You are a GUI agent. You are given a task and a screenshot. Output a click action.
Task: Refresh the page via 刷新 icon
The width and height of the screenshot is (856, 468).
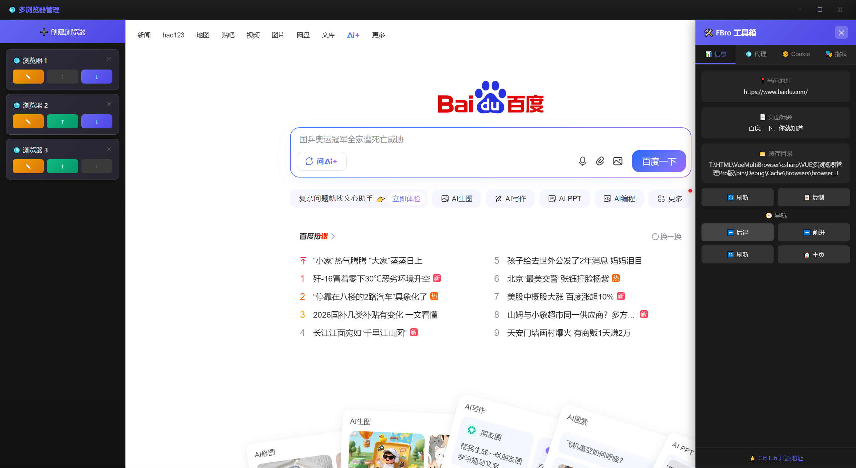(x=737, y=197)
